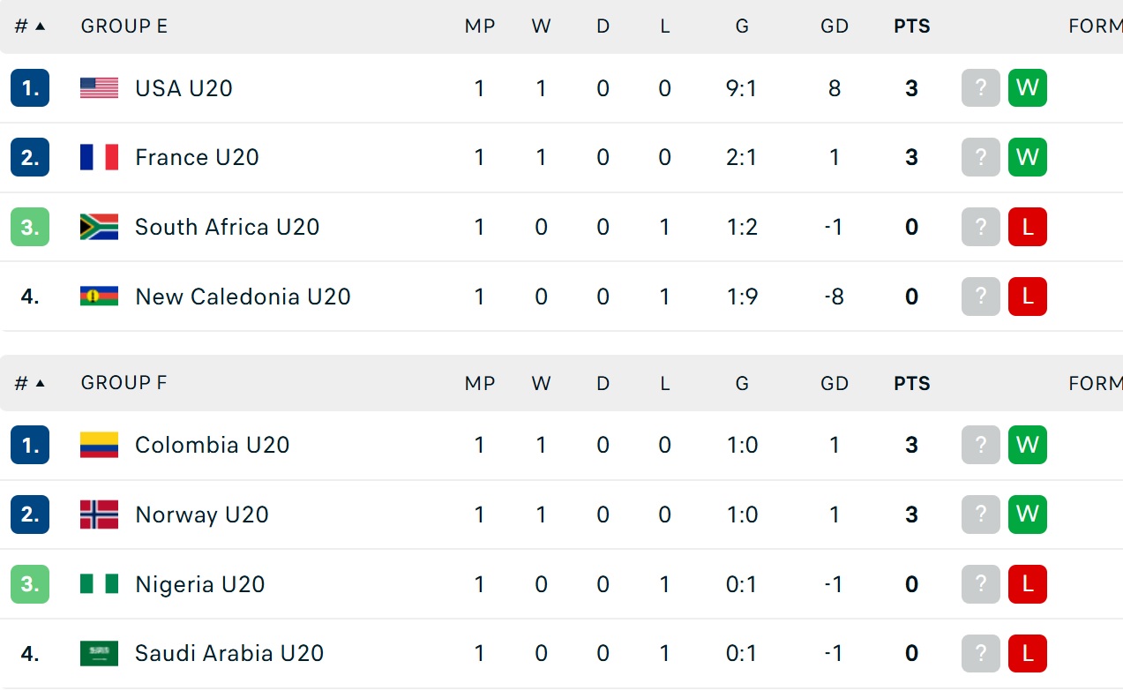Click the Norway U20 unknown form badge

click(x=980, y=514)
